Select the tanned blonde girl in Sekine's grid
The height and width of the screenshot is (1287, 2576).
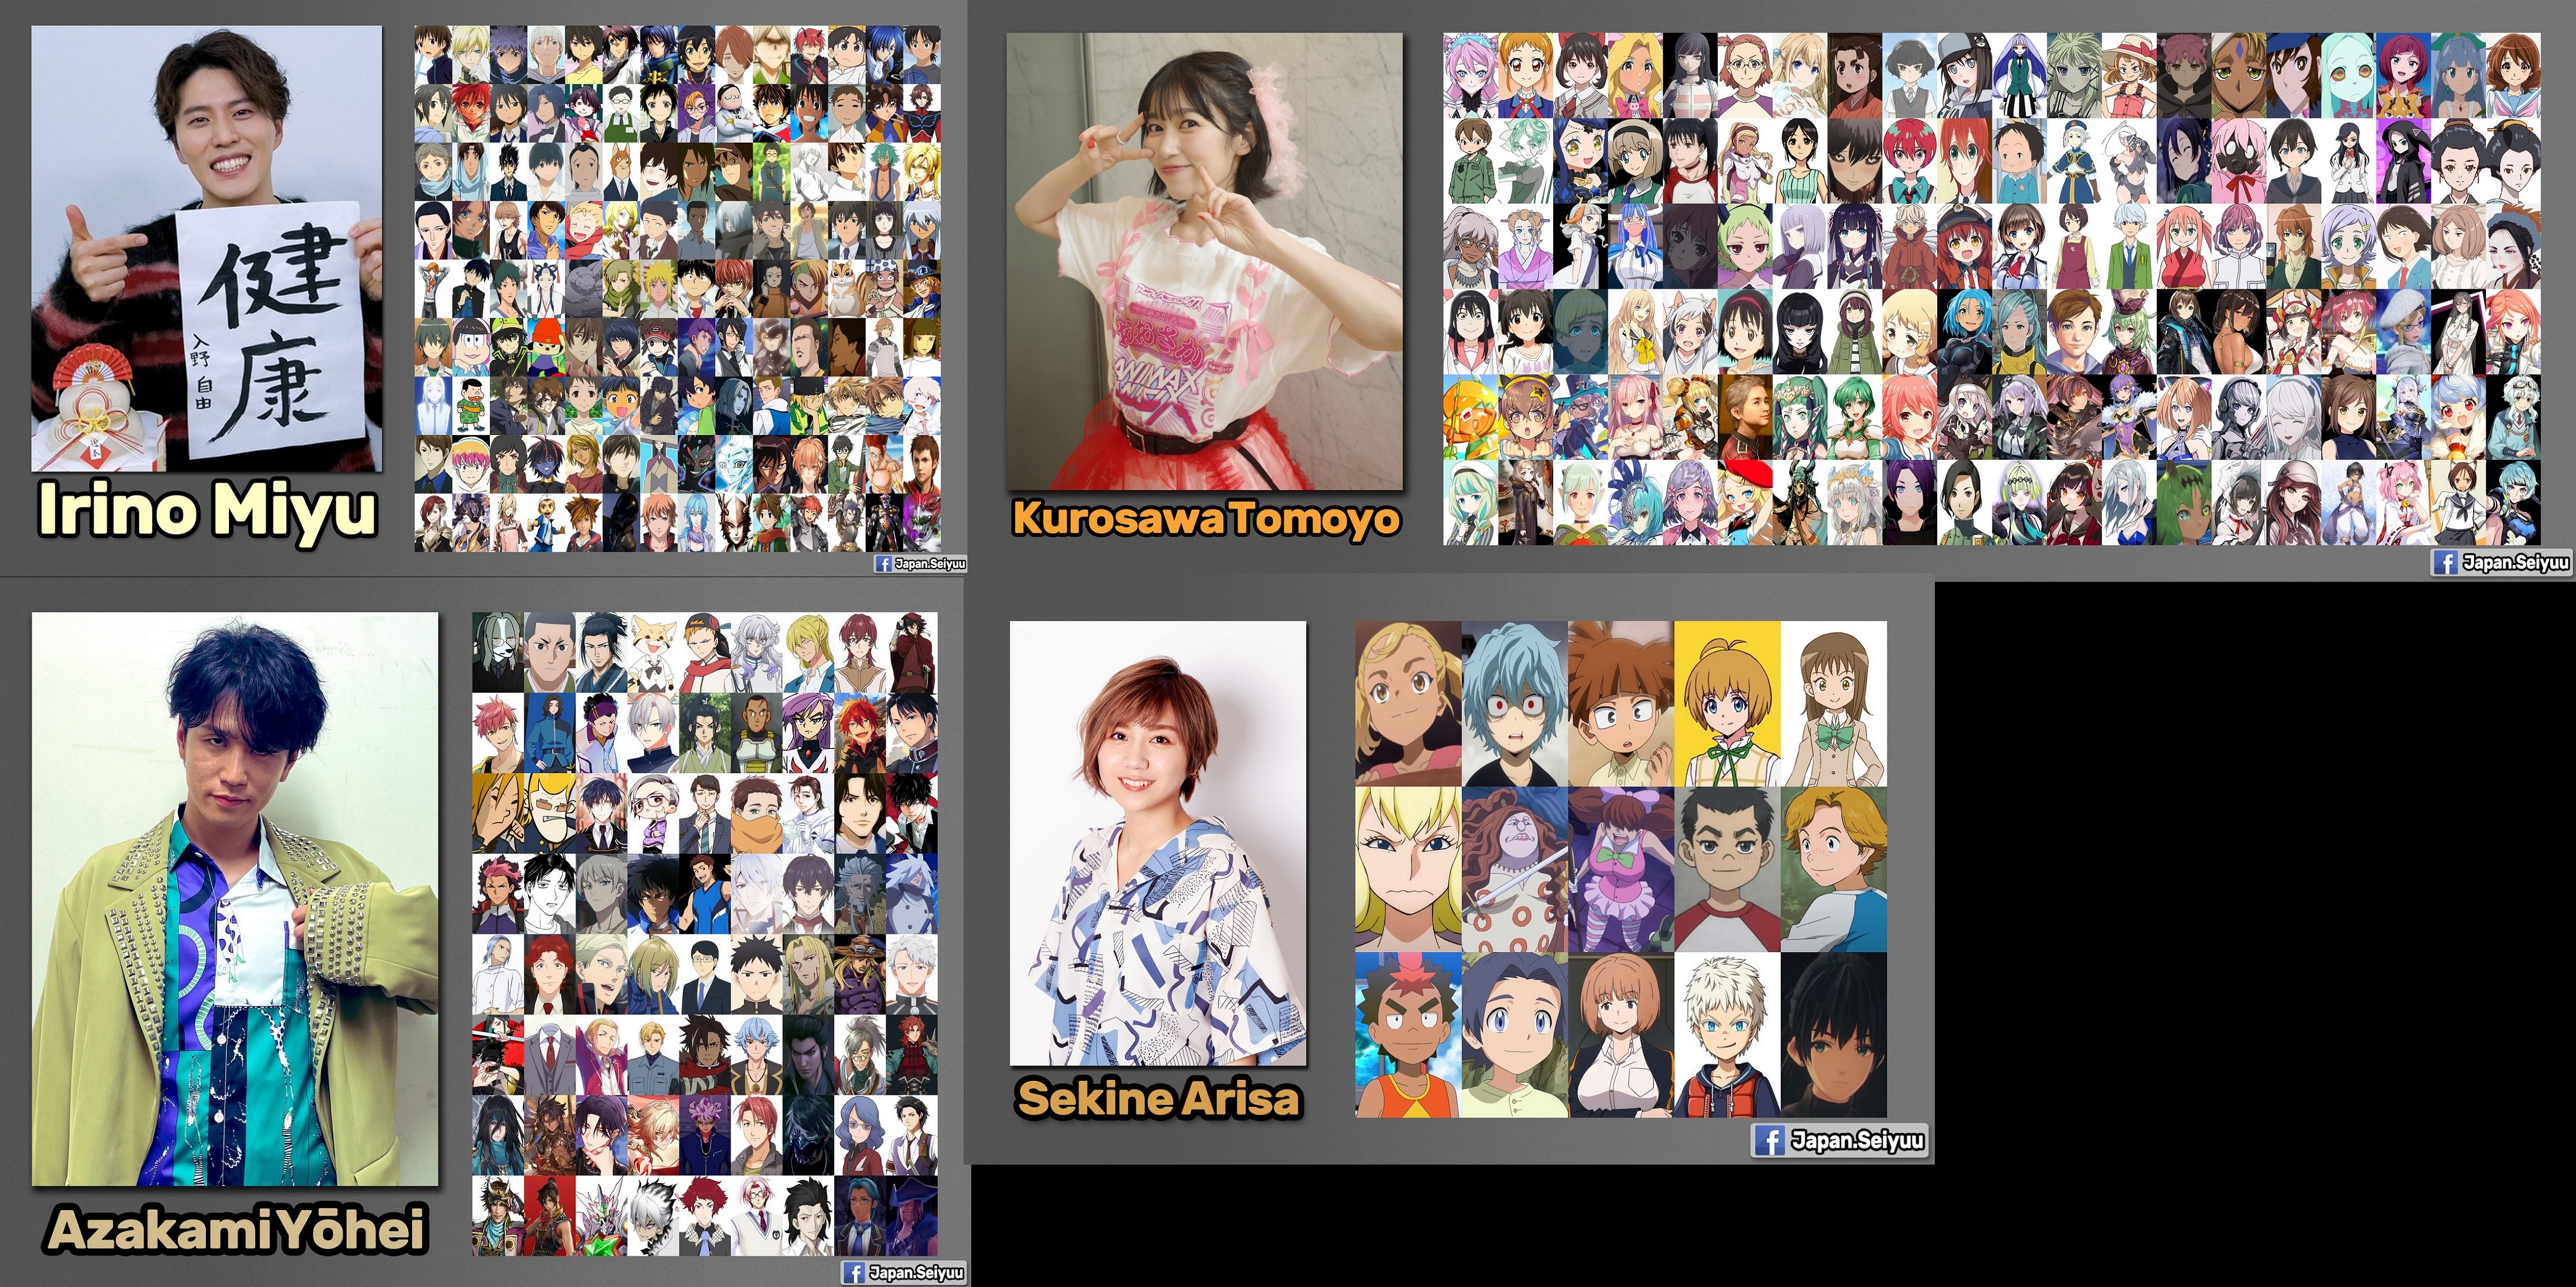[x=1408, y=703]
